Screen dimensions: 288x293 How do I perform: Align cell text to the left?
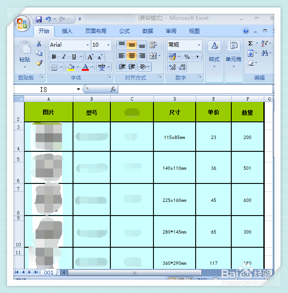point(122,56)
